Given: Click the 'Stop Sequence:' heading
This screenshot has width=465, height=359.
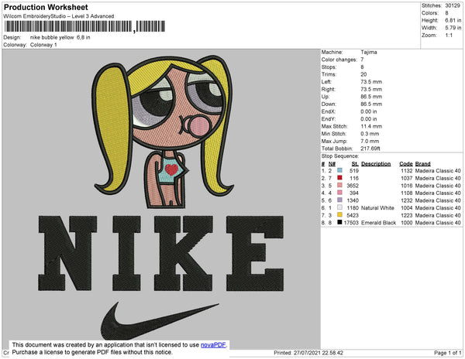Looking at the screenshot, I should coord(340,156).
